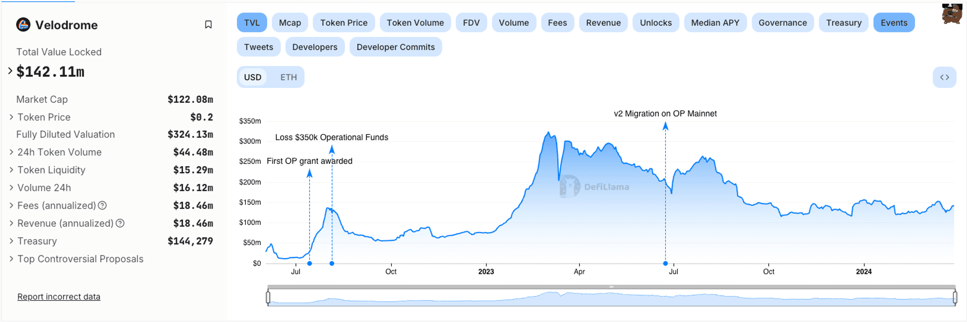
Task: Click the range slider's top scrollbar grip
Action: [612, 287]
